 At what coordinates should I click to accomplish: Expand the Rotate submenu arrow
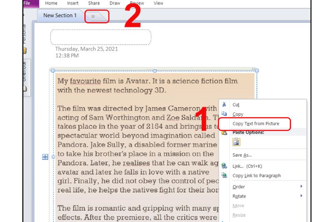pyautogui.click(x=301, y=196)
